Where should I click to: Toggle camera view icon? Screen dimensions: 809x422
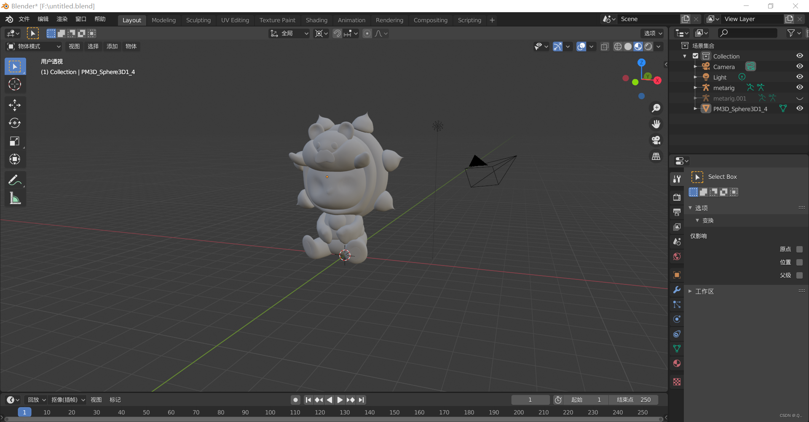[x=656, y=140]
